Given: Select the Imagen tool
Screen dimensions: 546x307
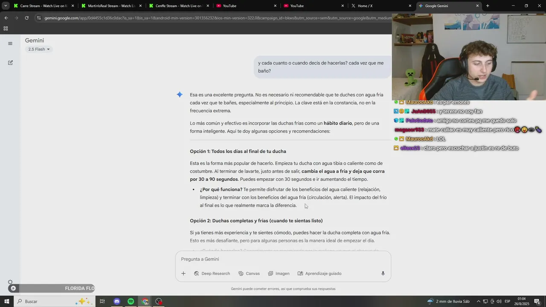Looking at the screenshot, I should coord(279,273).
